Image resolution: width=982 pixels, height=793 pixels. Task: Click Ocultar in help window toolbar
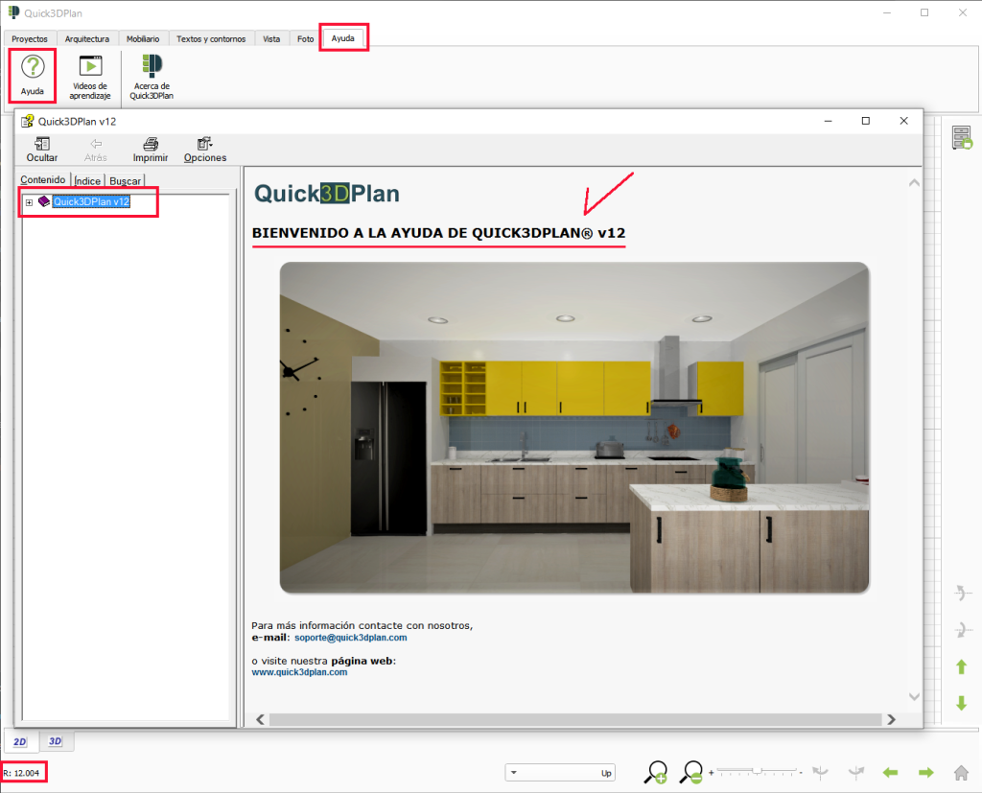coord(42,151)
